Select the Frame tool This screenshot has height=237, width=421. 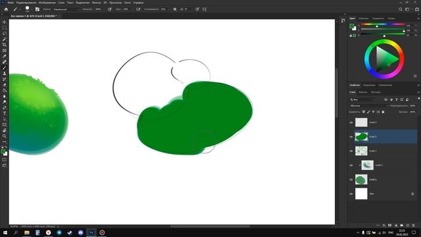[x=5, y=51]
